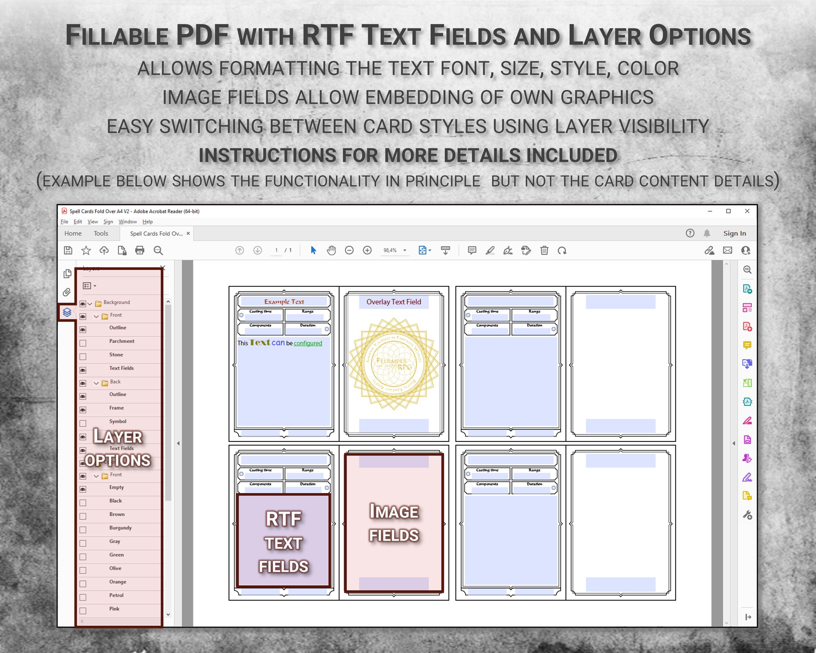Click the page number input field
Screen dimensions: 816x653
[276, 250]
